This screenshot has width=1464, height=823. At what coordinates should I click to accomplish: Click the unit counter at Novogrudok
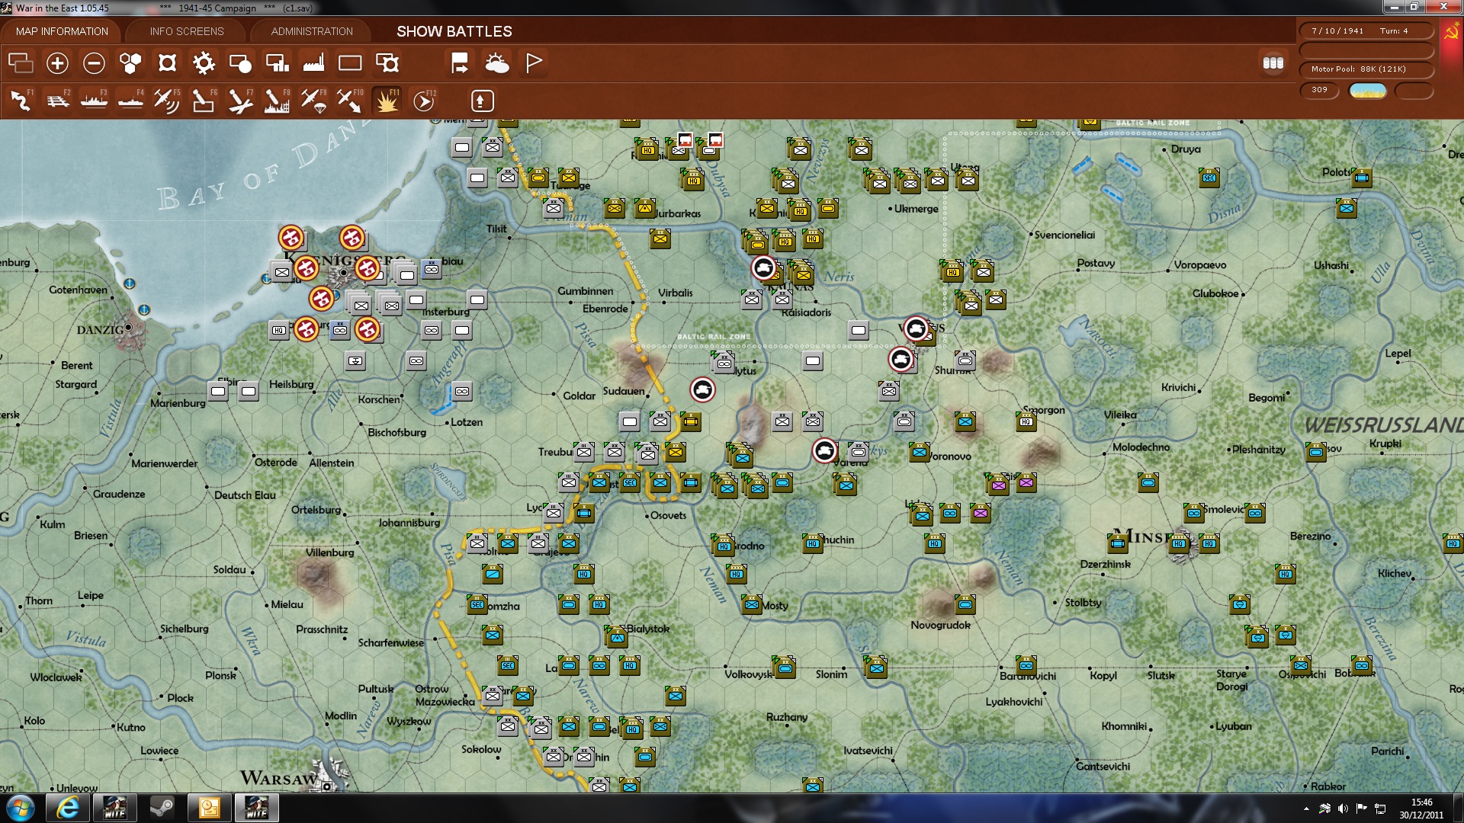coord(965,604)
